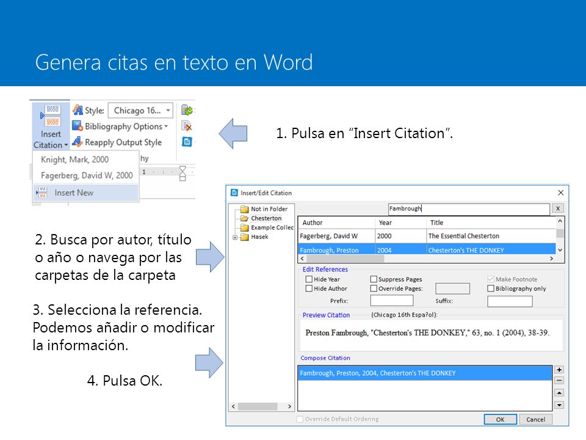Clear the search with the X button
This screenshot has height=440, width=586.
[x=558, y=209]
